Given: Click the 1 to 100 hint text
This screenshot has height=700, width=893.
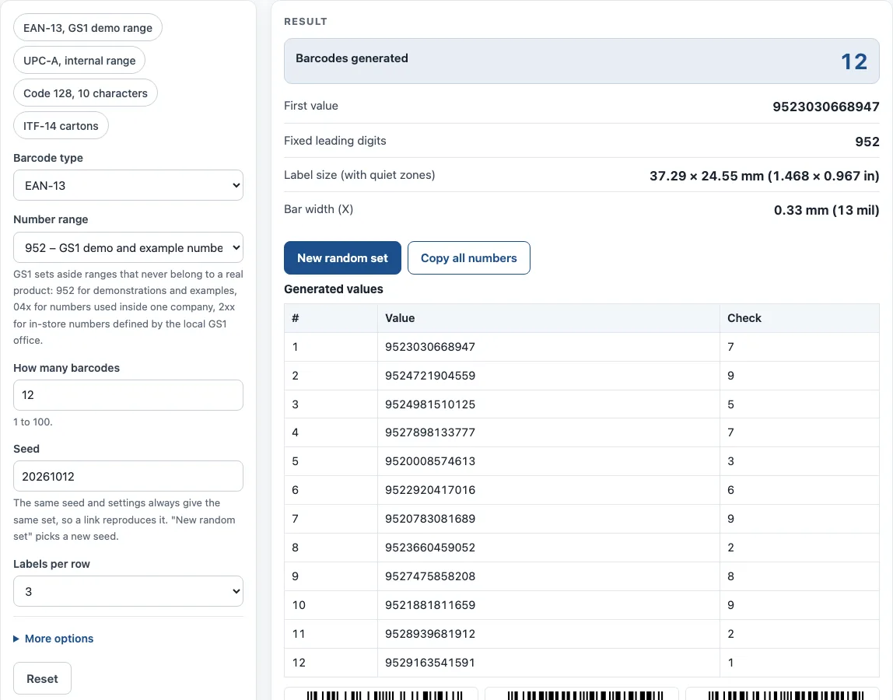Looking at the screenshot, I should (x=33, y=422).
